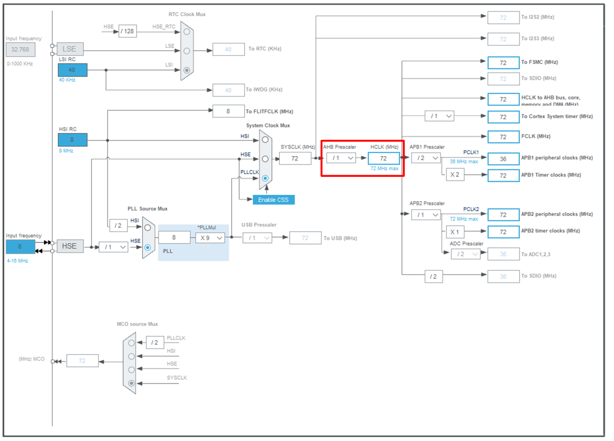Open the APB1 Prescaler dropdown
Screen dimensions: 614x441
(426, 158)
